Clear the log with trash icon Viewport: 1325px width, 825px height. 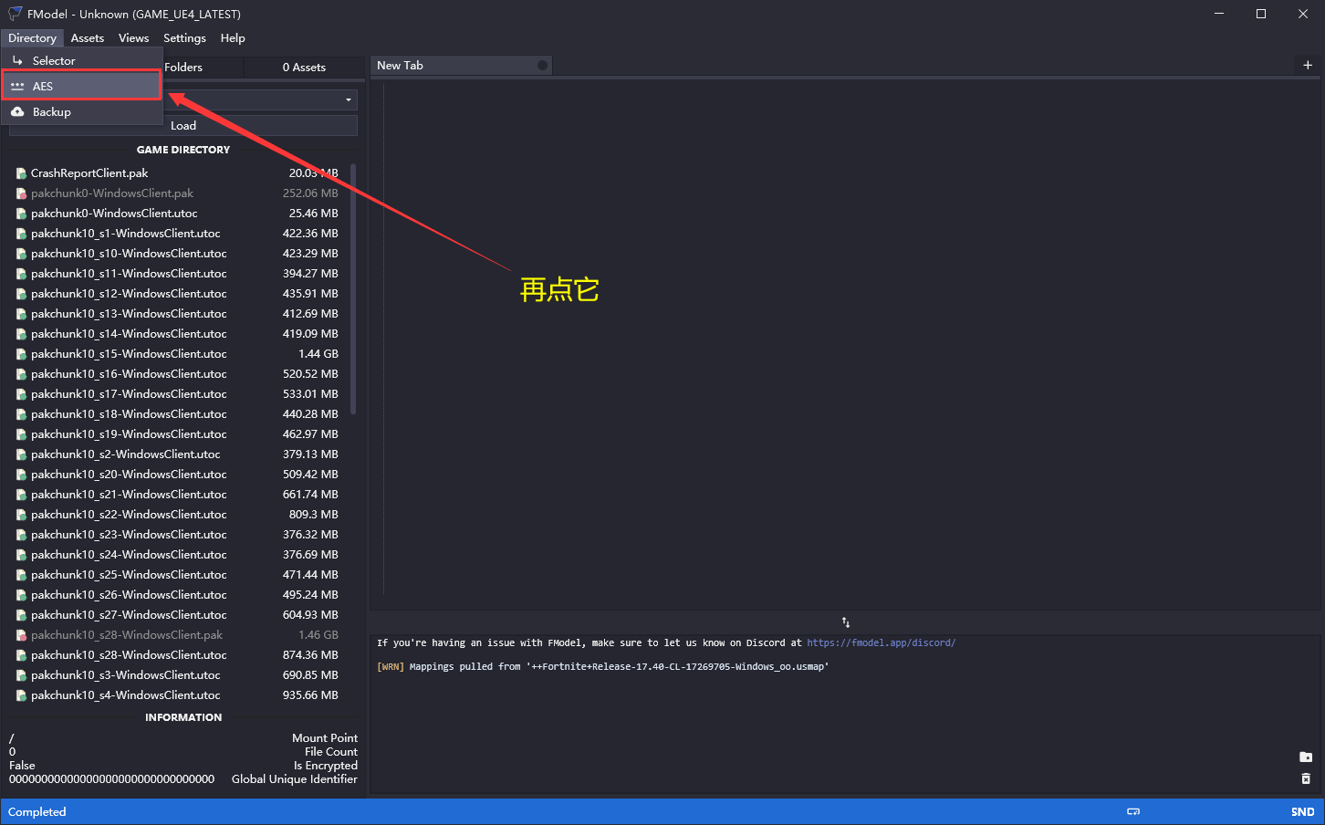[x=1306, y=778]
